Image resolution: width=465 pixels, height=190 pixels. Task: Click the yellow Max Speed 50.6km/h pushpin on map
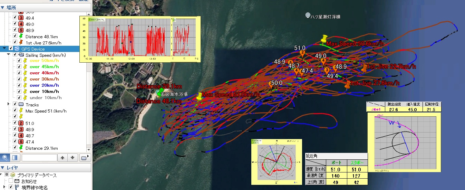click(x=324, y=39)
